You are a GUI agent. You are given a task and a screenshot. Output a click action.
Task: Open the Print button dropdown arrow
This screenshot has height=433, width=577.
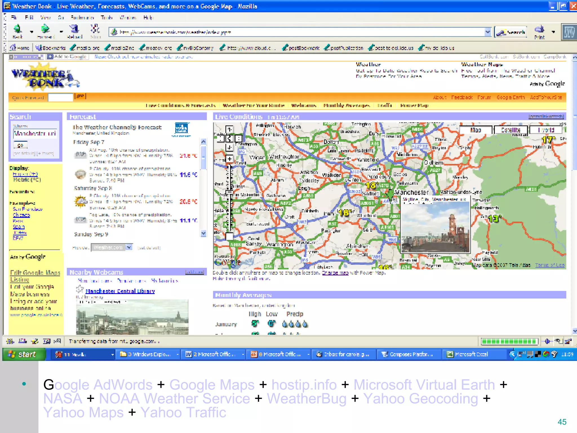coord(553,32)
